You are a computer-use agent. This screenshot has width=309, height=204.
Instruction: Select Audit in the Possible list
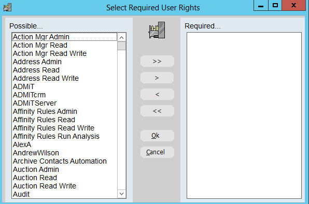[x=65, y=194]
